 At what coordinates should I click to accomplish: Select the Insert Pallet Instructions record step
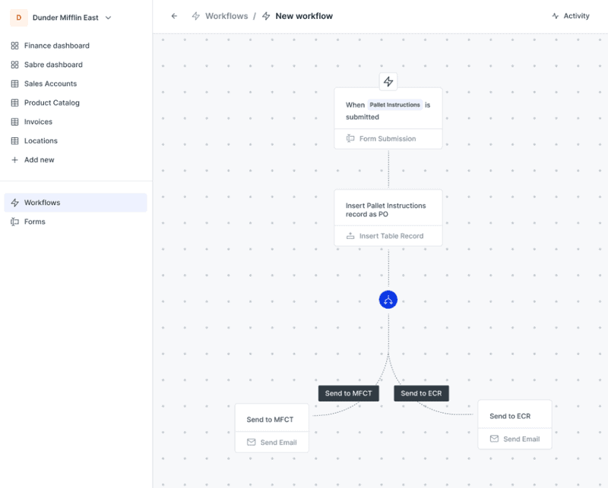pos(388,218)
